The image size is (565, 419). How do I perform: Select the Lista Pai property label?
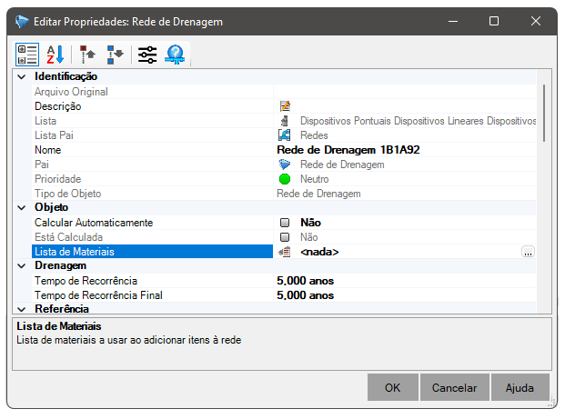click(x=54, y=135)
